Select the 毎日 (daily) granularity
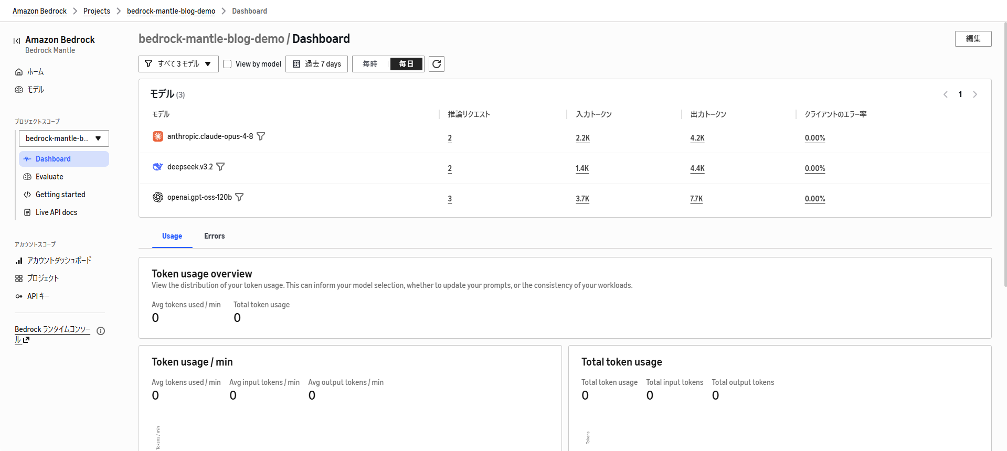This screenshot has height=451, width=1007. tap(406, 64)
